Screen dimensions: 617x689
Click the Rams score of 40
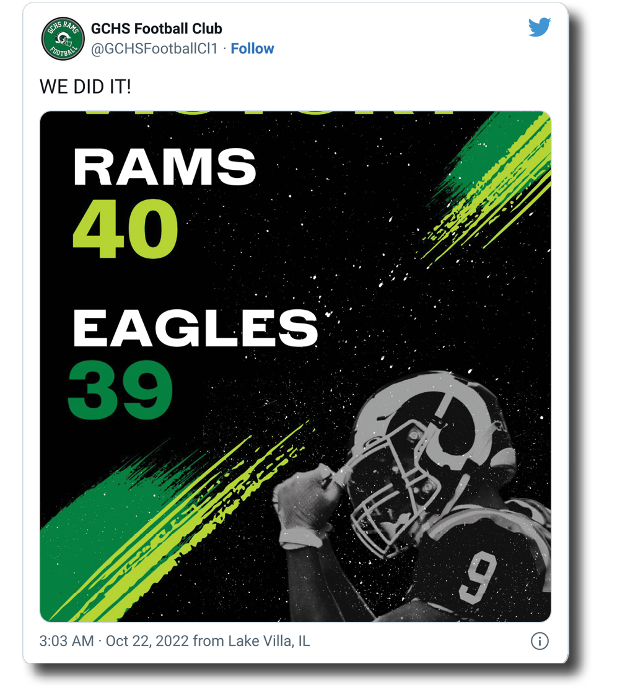click(126, 229)
